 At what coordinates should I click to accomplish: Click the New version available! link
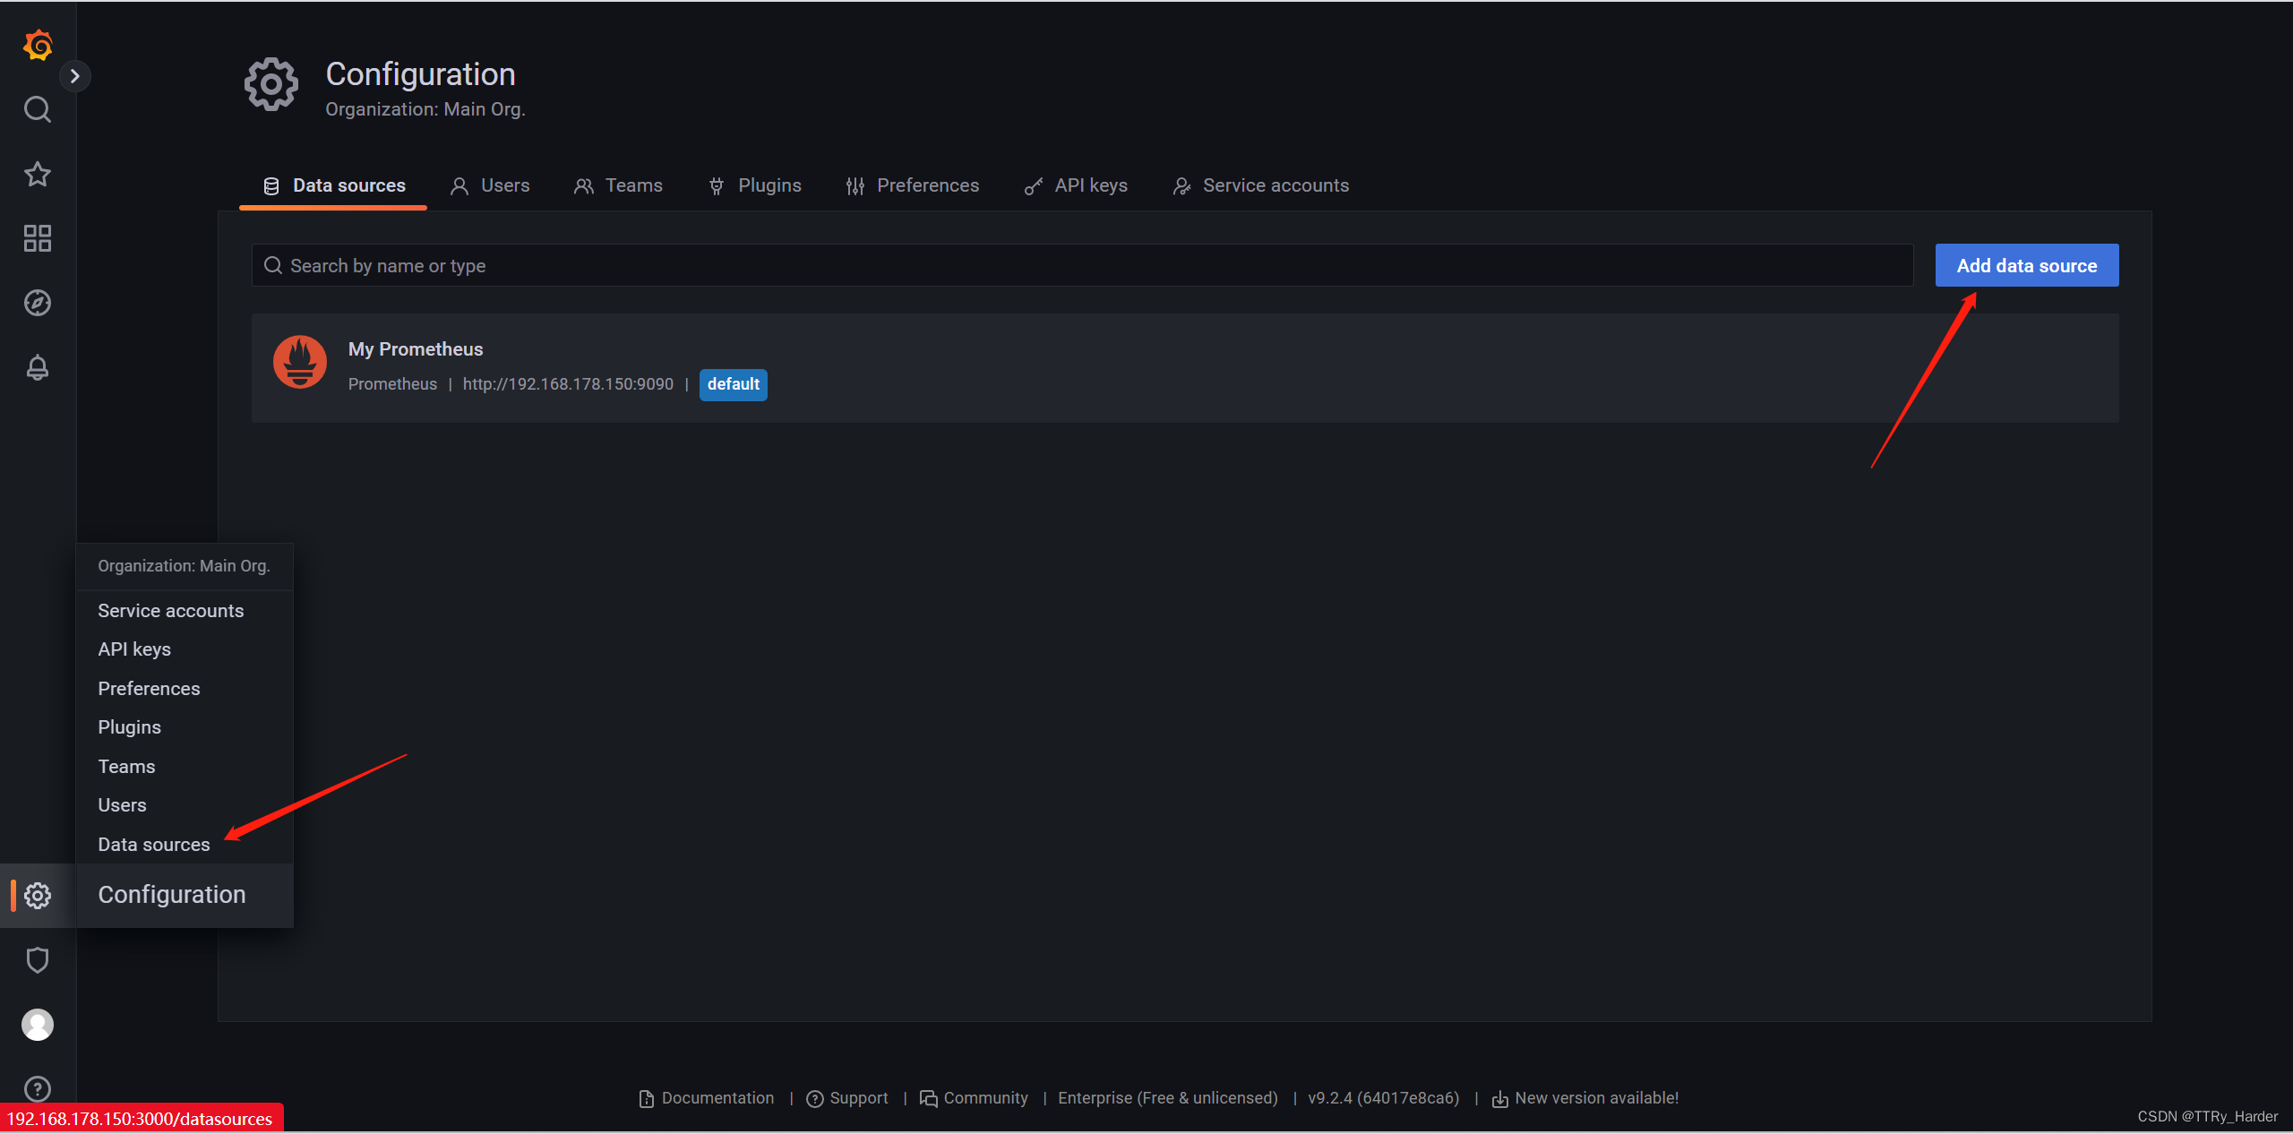(1585, 1098)
